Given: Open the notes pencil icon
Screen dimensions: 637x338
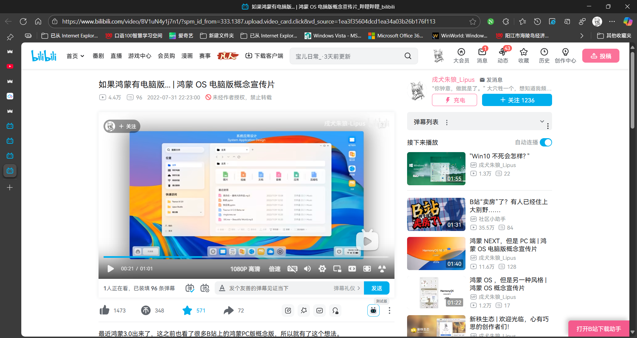Looking at the screenshot, I should coord(288,310).
